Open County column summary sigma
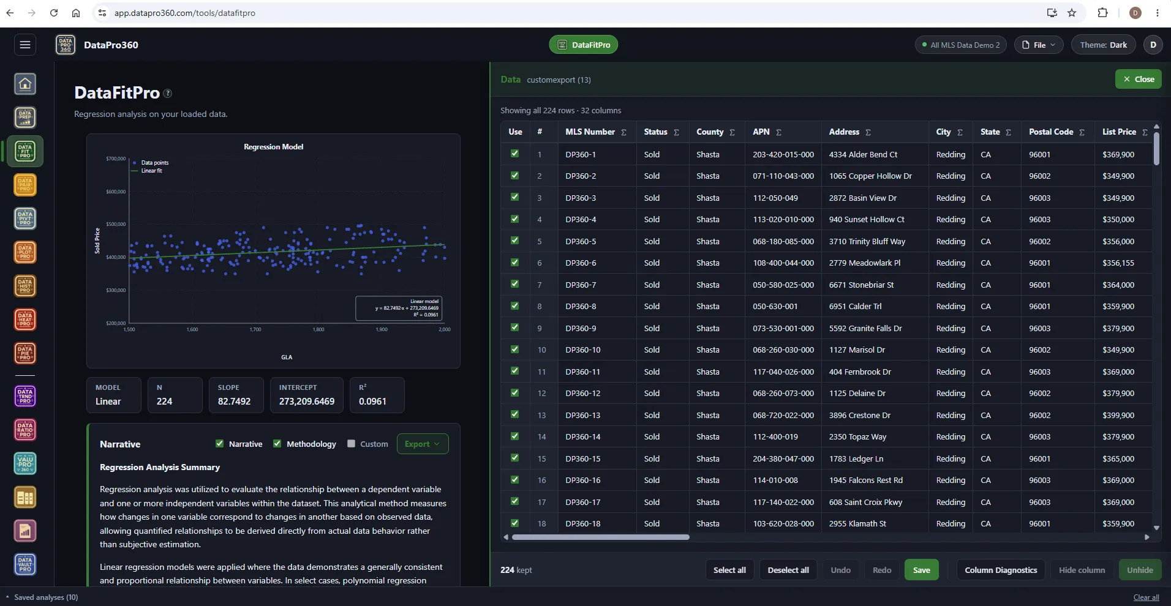 tap(732, 132)
